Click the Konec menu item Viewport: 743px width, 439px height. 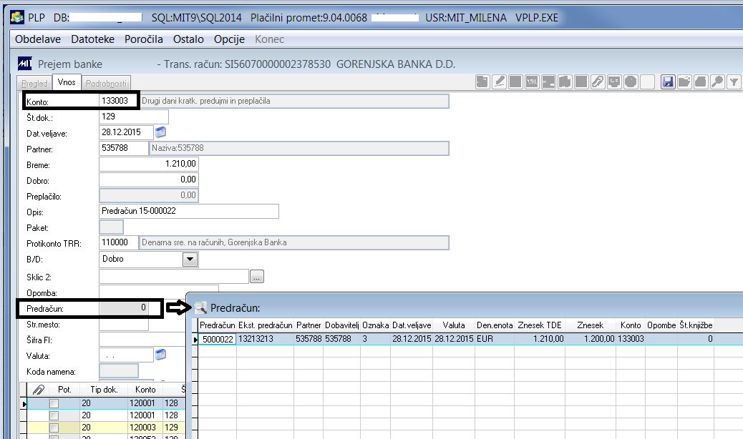tap(269, 39)
